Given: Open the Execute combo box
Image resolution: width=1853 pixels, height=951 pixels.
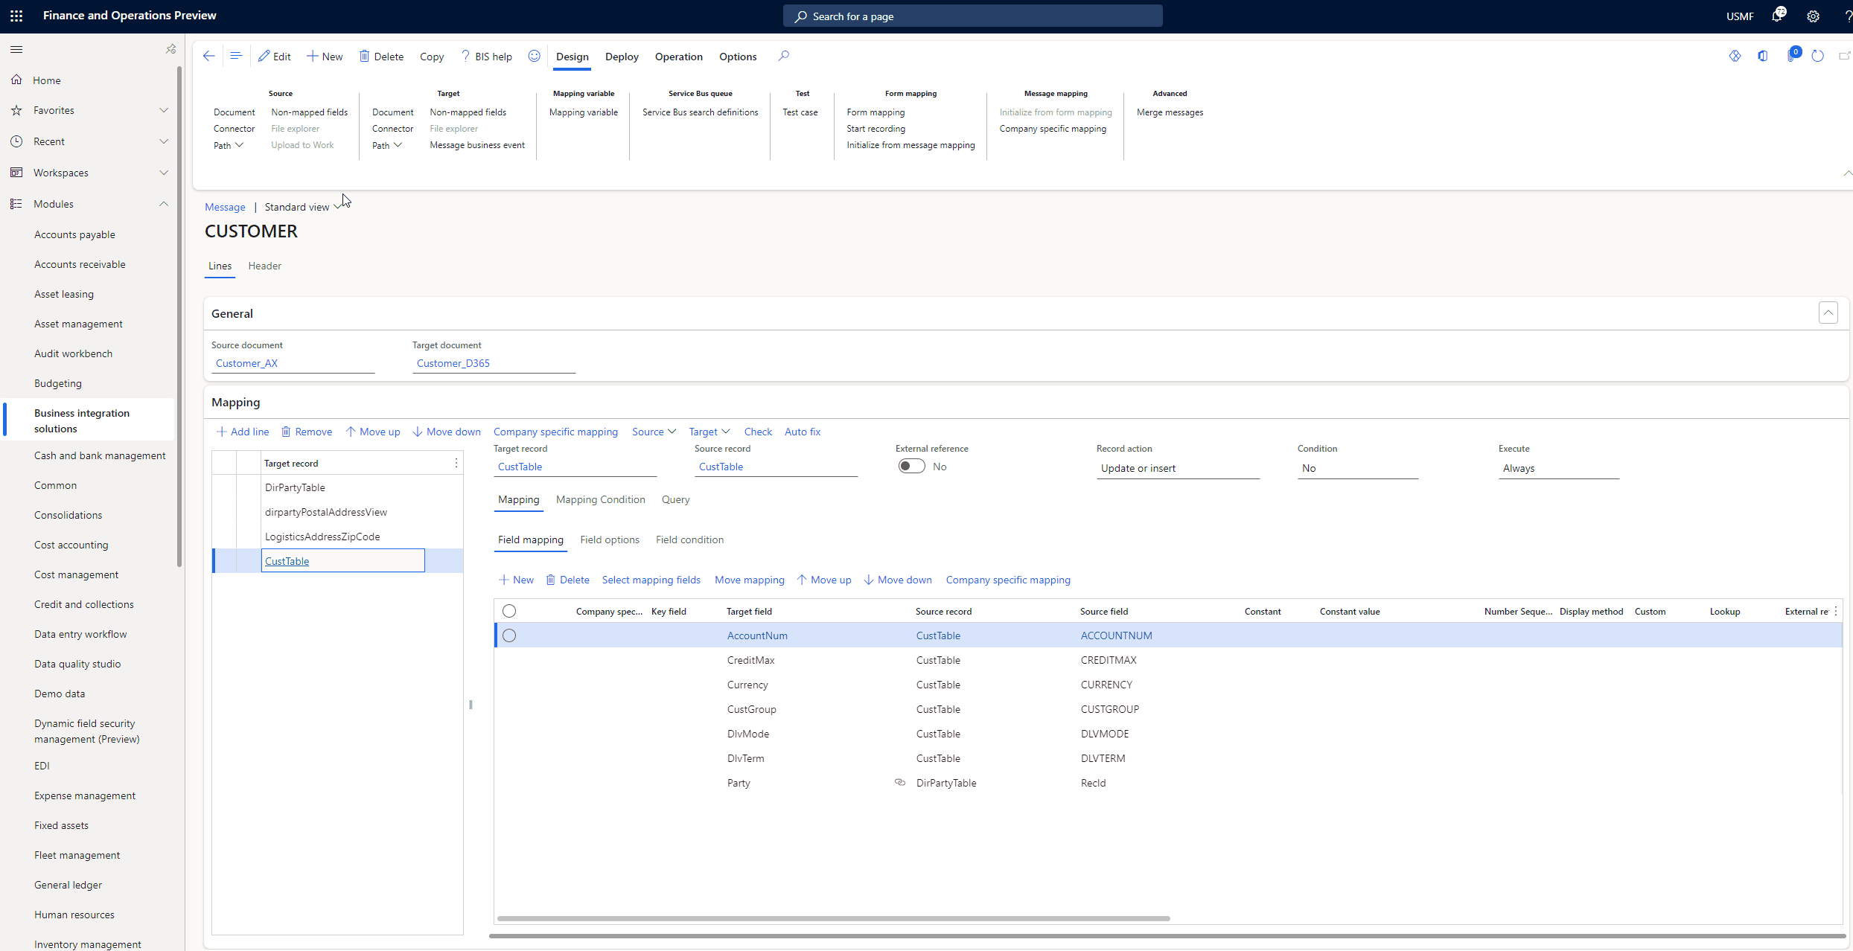Looking at the screenshot, I should click(1559, 468).
